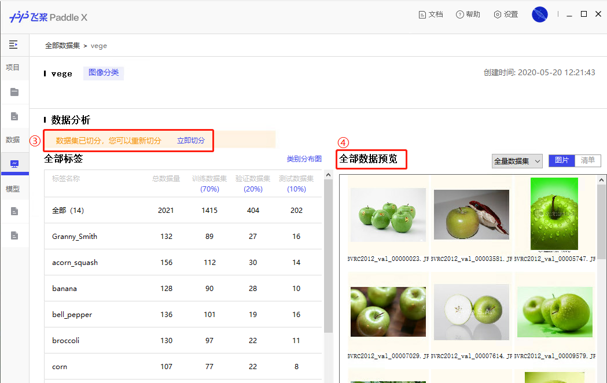Open 设置 settings in the top bar
Screen dimensions: 607x383
(505, 14)
